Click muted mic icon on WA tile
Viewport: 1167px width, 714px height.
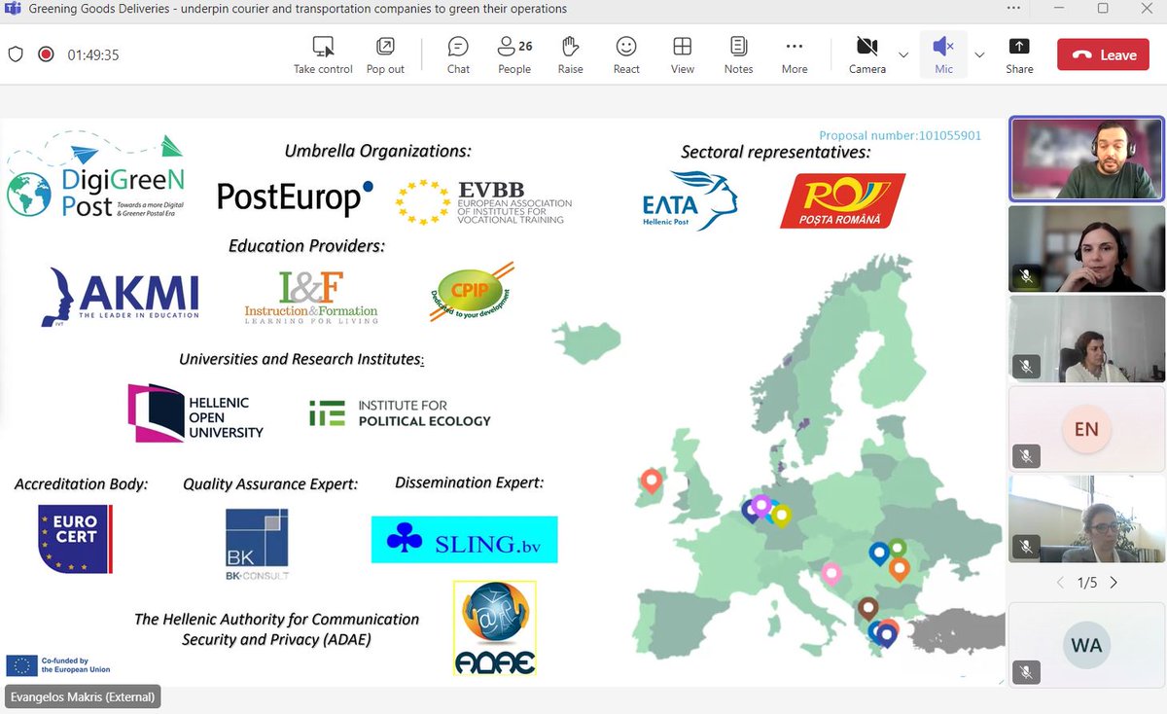click(1025, 671)
